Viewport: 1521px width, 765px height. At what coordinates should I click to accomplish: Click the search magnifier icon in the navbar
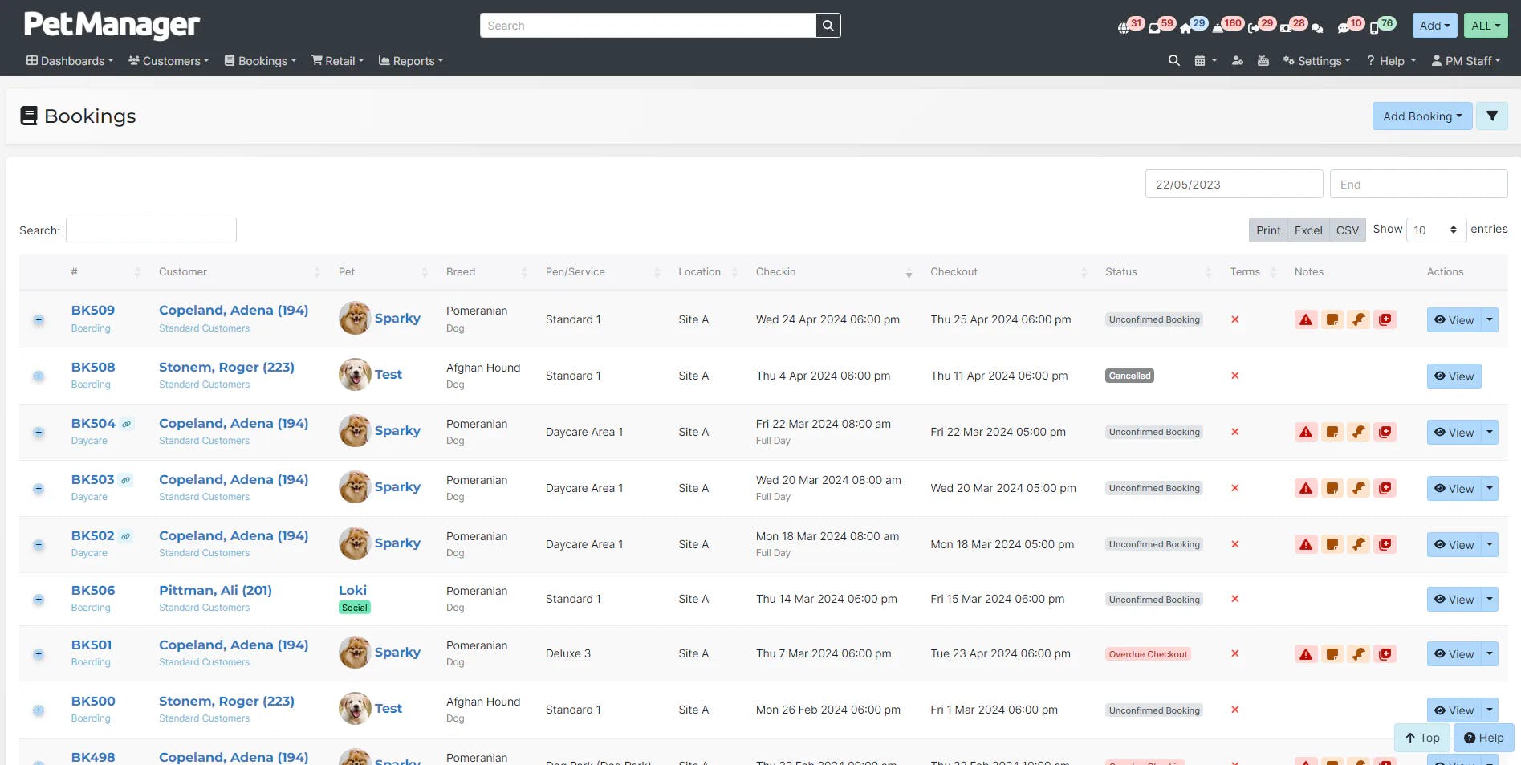(1174, 60)
